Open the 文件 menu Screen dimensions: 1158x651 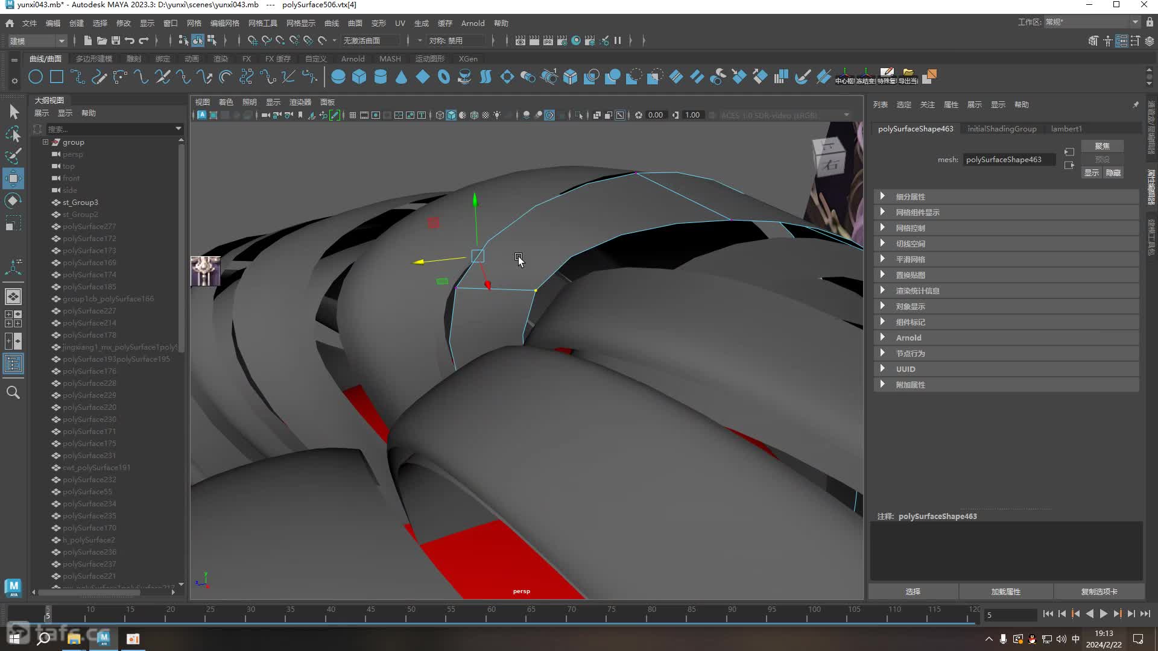click(30, 23)
